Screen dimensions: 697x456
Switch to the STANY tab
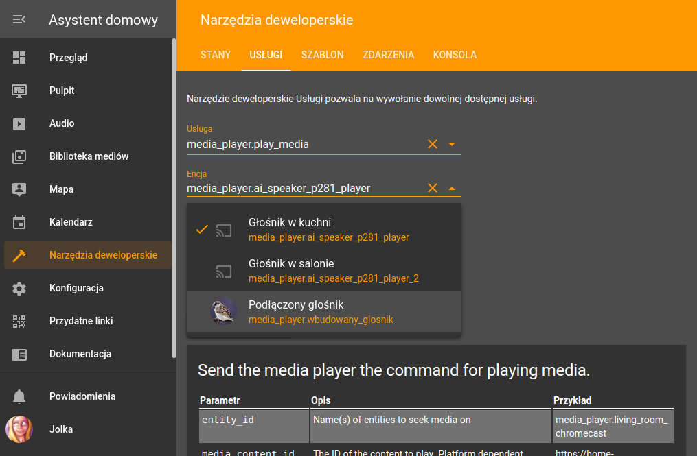pos(216,55)
